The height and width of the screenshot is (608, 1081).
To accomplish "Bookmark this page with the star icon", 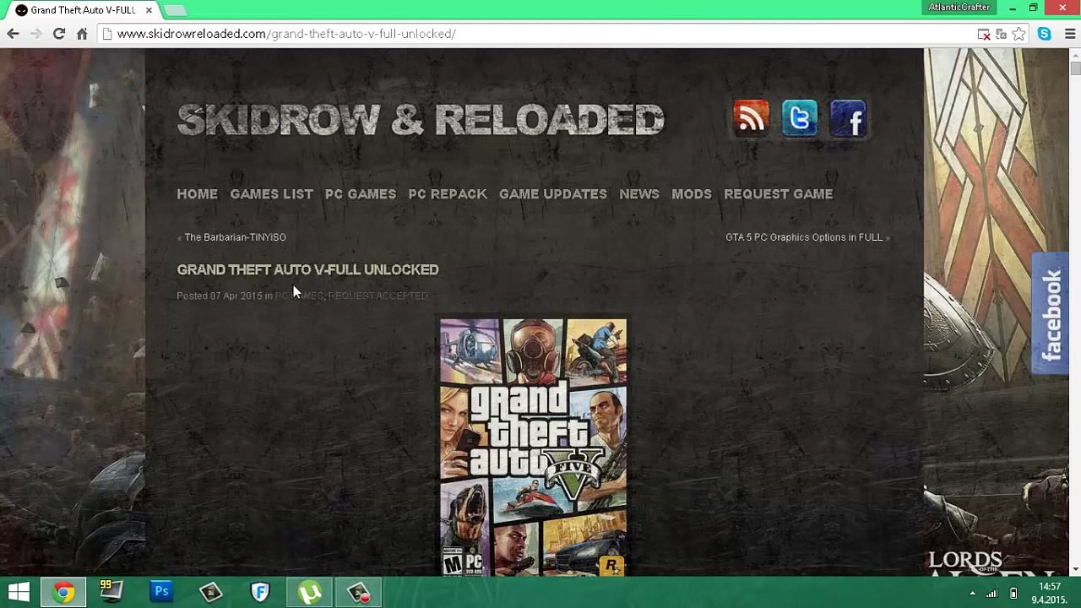I will point(1019,34).
